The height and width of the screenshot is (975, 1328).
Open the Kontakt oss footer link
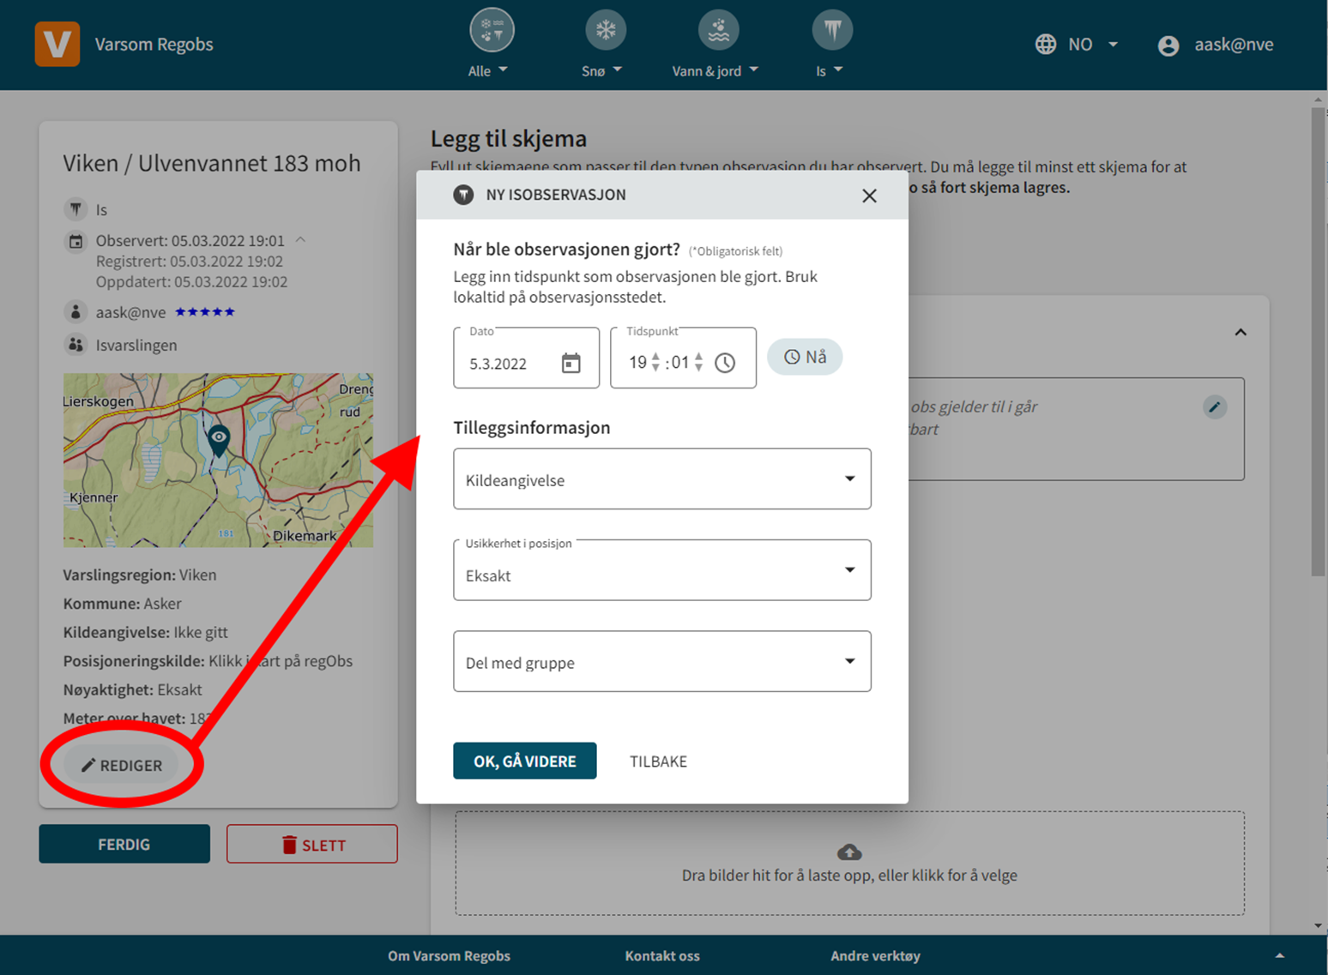tap(661, 955)
